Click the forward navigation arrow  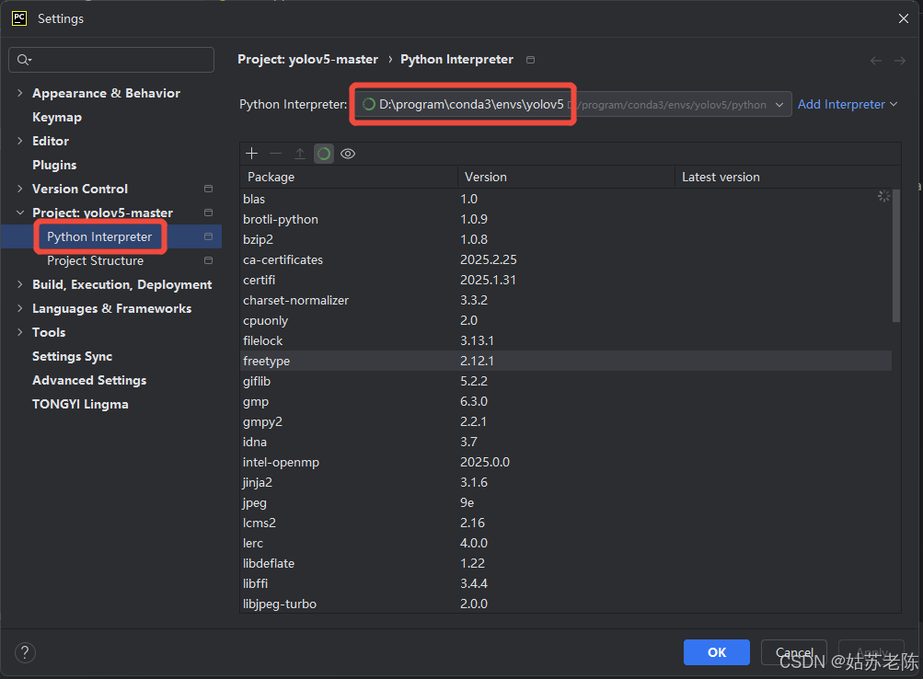900,61
